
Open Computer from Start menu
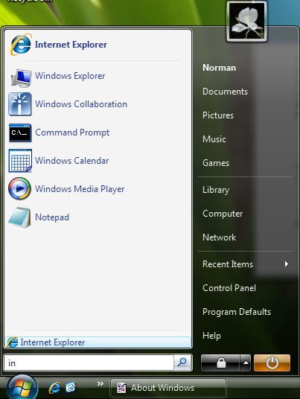pyautogui.click(x=223, y=214)
